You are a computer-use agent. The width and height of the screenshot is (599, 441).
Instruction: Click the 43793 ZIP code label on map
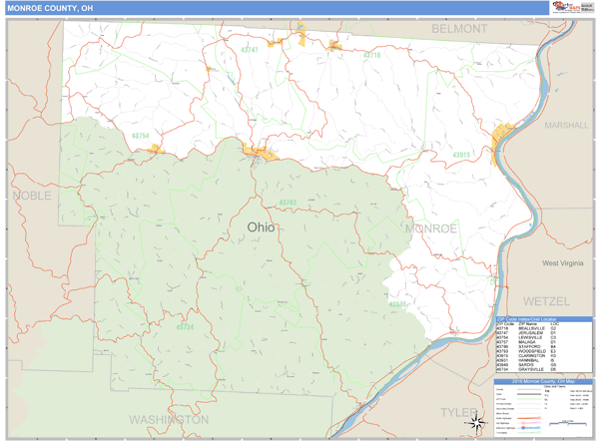288,203
